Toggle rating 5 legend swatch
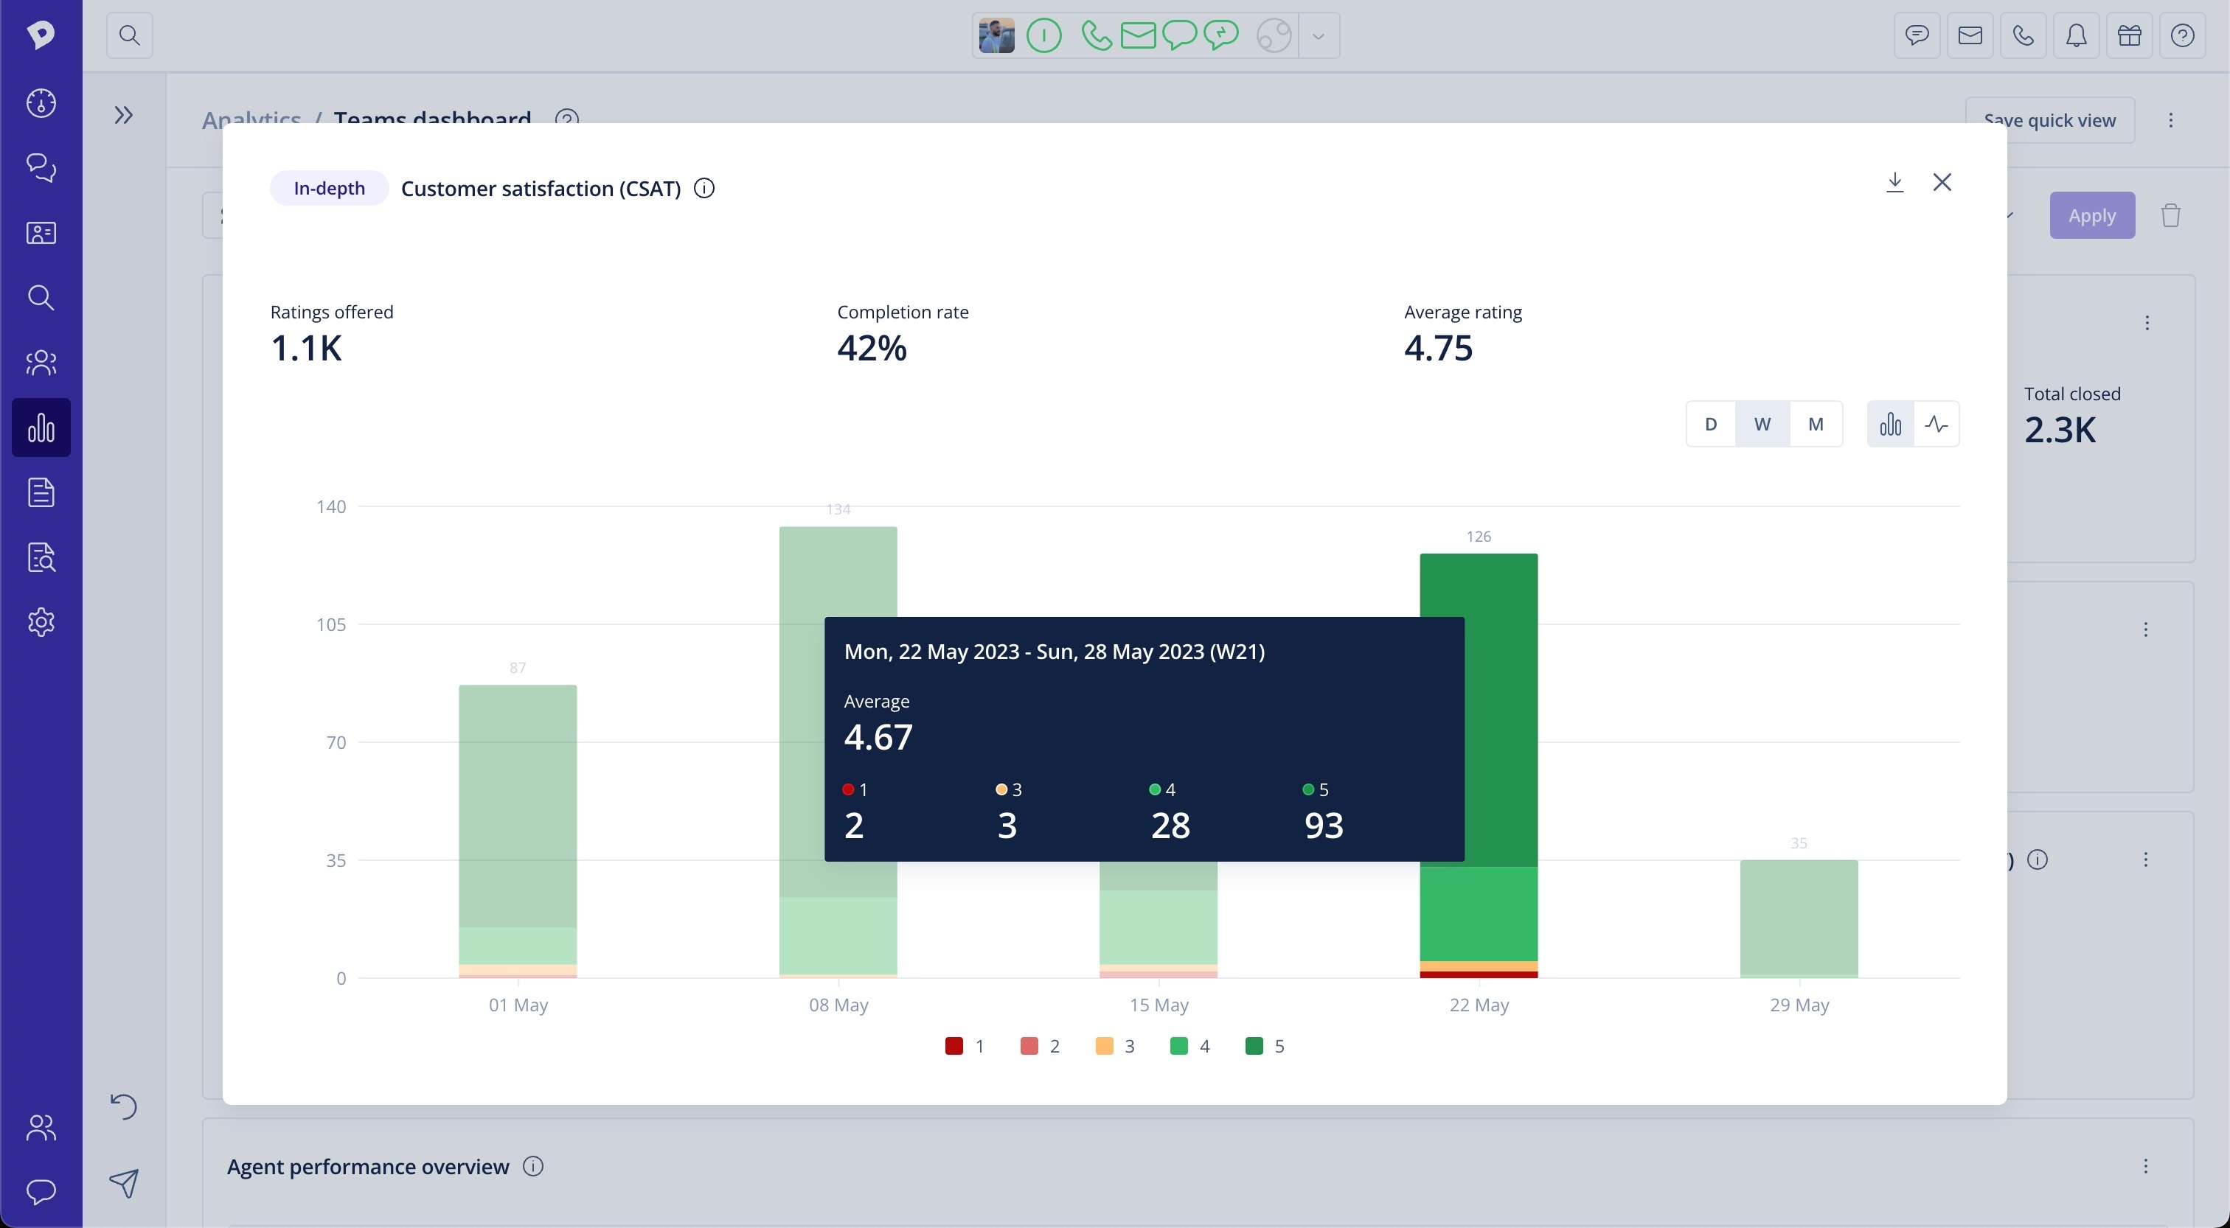Screen dimensions: 2230x1228 click(1254, 1045)
